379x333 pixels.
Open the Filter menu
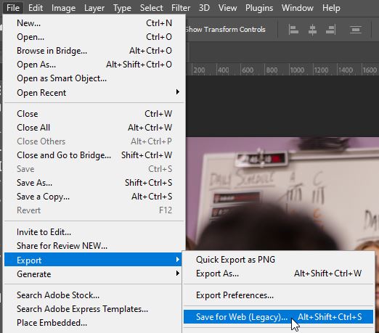(181, 8)
